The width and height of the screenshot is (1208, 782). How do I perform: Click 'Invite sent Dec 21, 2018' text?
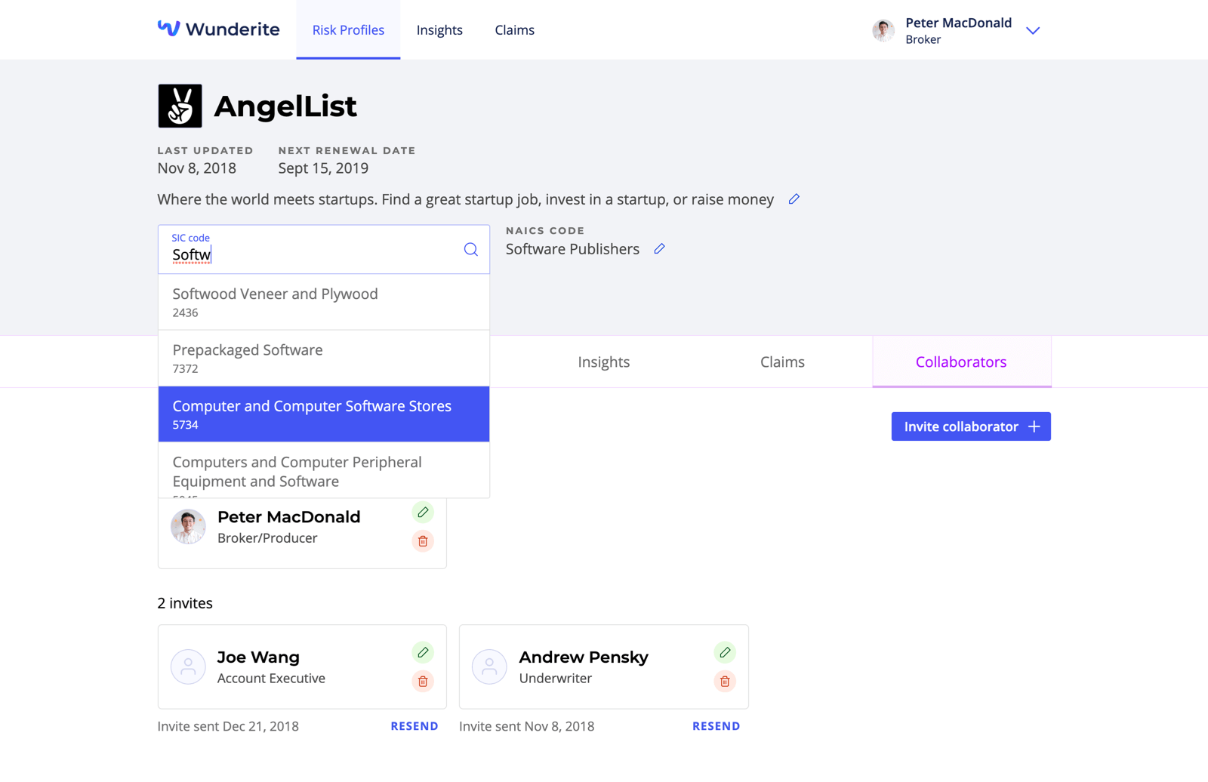coord(228,726)
